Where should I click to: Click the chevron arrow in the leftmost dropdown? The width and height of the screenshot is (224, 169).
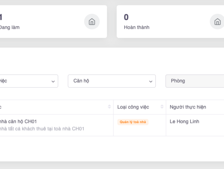53,81
